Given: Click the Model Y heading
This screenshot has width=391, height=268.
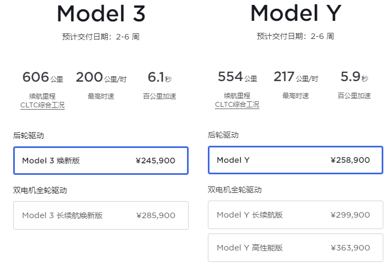Looking at the screenshot, I should click(x=296, y=14).
